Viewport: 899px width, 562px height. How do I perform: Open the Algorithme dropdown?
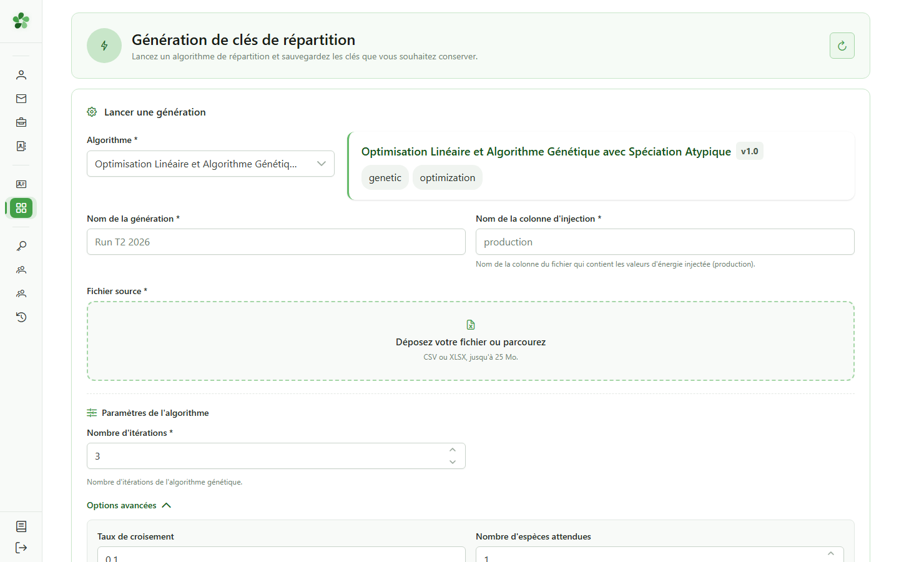[x=210, y=164]
